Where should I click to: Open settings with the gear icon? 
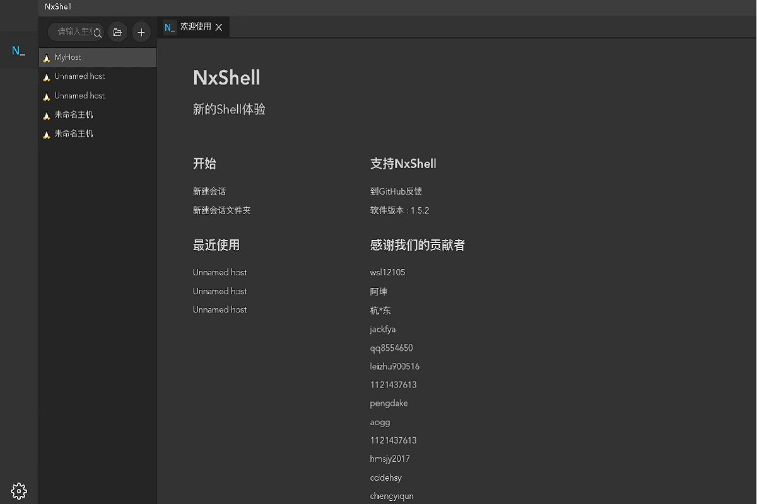click(x=19, y=491)
